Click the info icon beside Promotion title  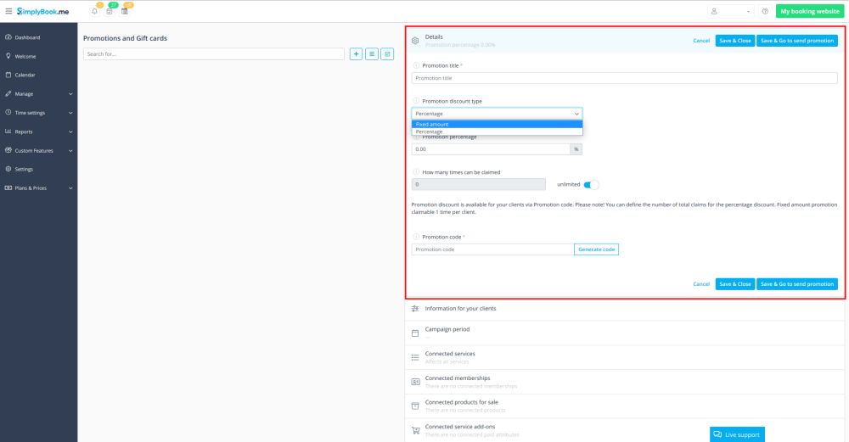416,65
